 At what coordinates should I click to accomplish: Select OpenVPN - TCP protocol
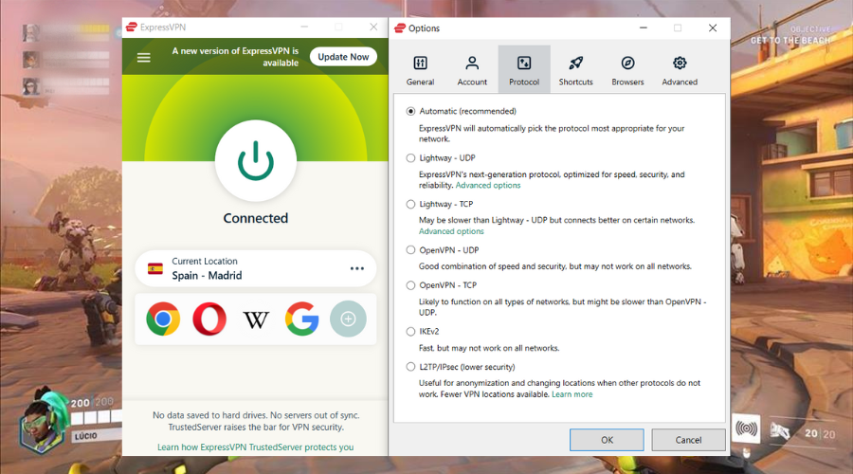[410, 285]
